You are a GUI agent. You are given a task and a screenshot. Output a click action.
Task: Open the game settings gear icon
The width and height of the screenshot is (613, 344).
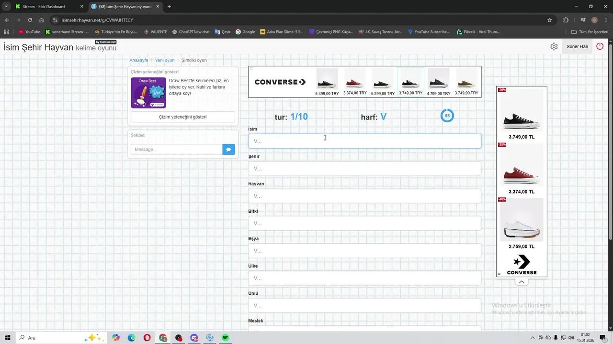(554, 46)
